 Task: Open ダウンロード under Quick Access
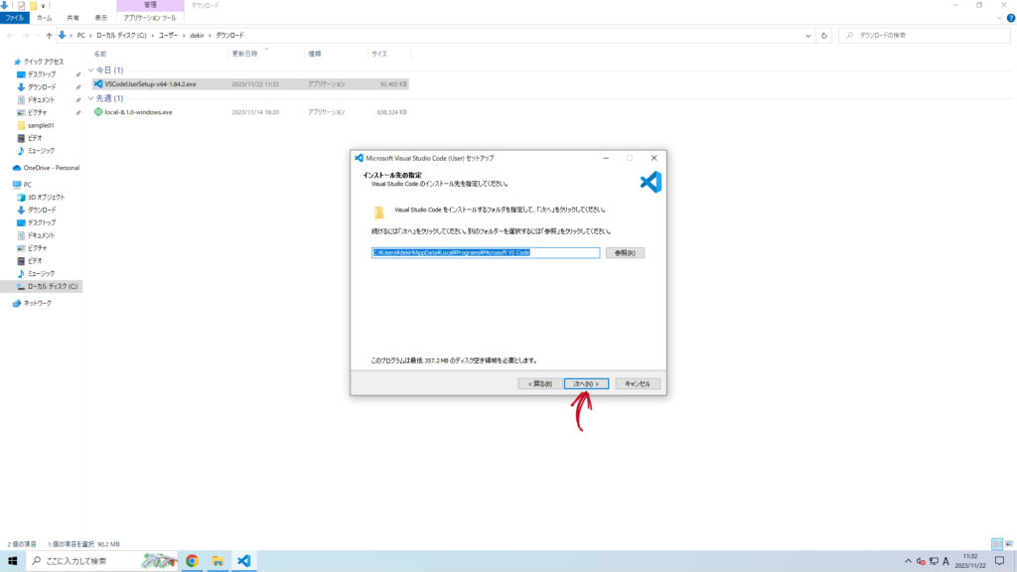pyautogui.click(x=42, y=87)
